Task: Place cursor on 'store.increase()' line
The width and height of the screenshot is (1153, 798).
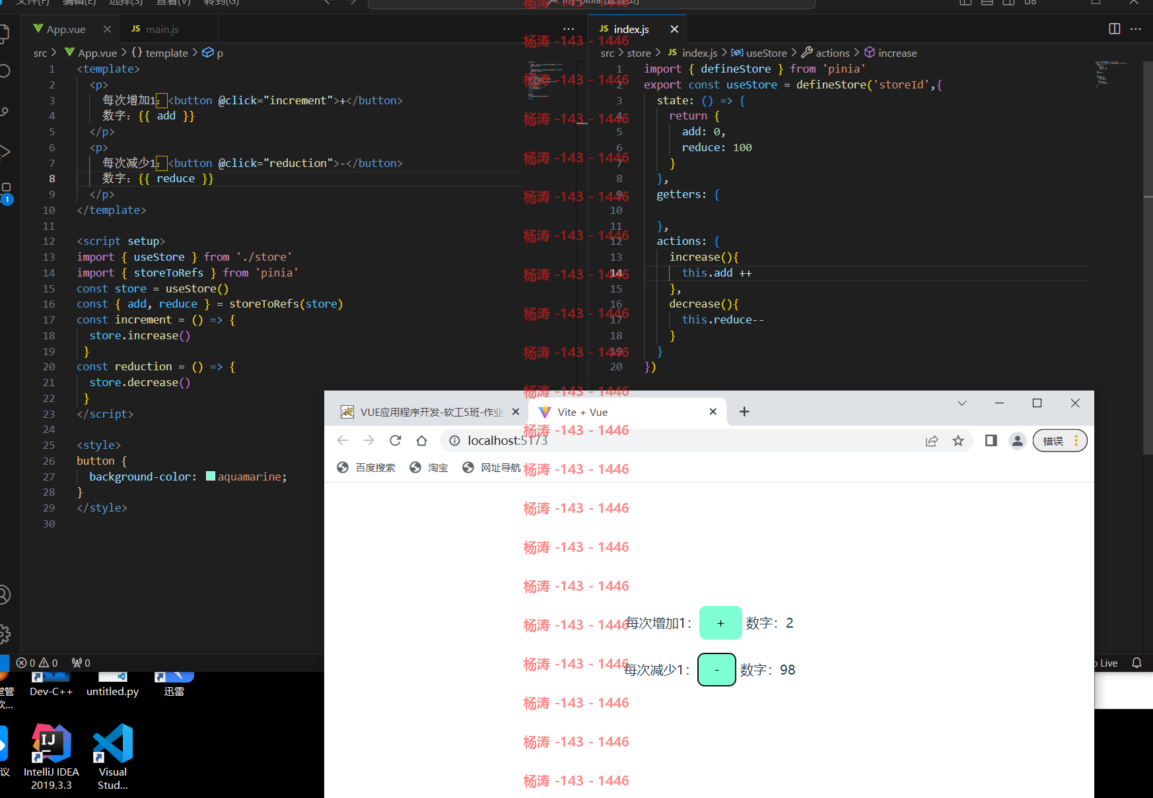Action: [140, 335]
